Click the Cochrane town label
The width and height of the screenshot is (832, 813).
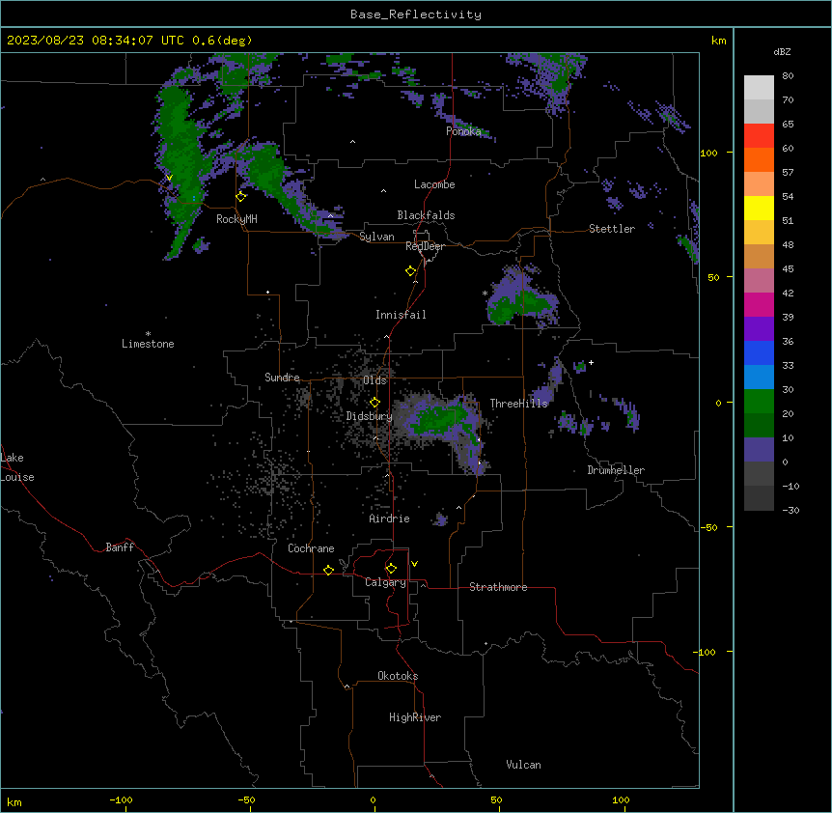tap(311, 548)
